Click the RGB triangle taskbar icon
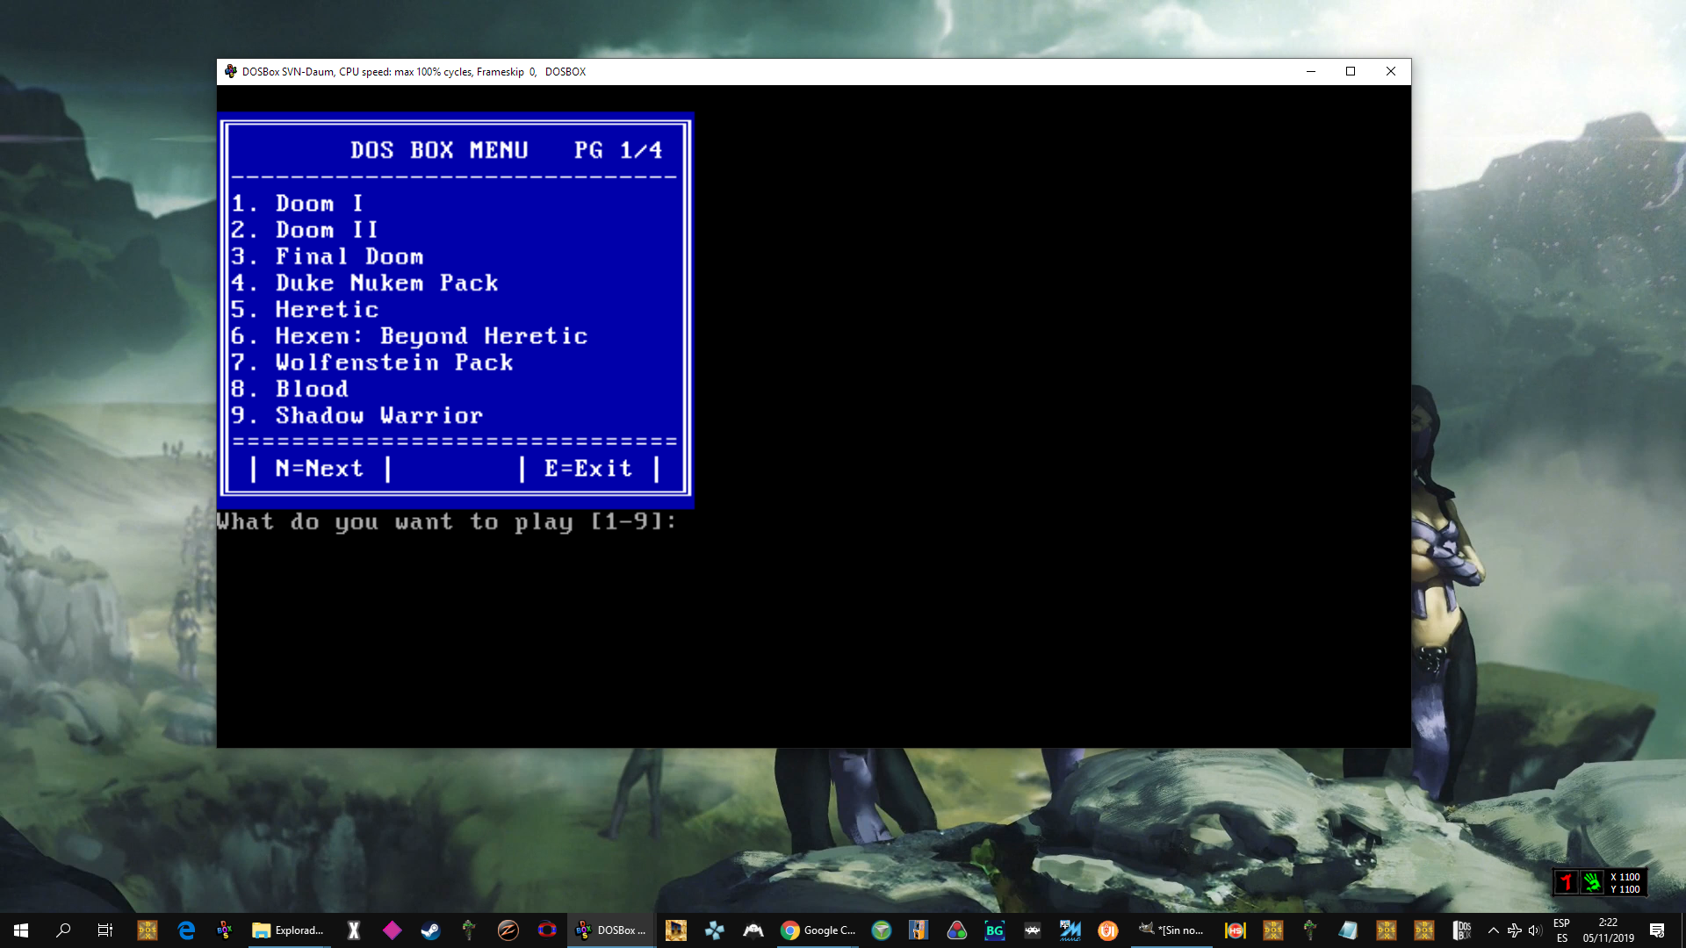The width and height of the screenshot is (1686, 948). point(957,930)
